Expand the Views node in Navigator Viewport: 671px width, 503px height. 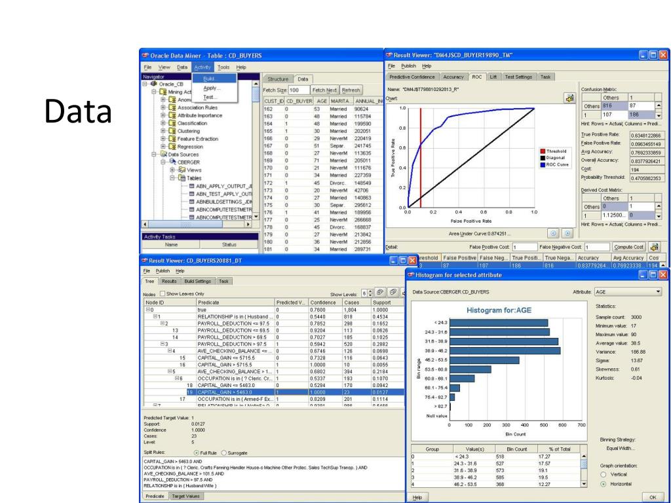(172, 170)
